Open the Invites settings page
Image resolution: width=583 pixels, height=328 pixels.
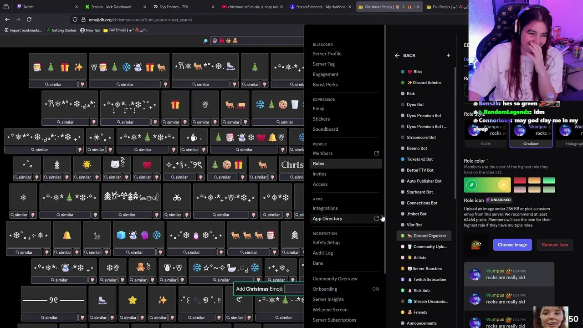319,174
